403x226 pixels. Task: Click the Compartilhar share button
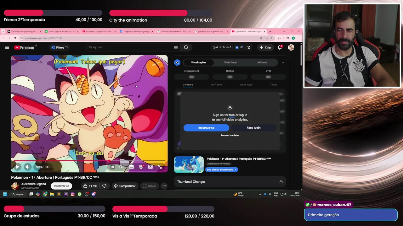point(124,186)
